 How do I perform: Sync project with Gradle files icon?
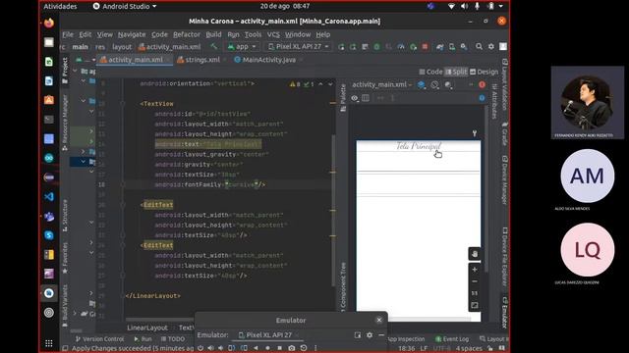pyautogui.click(x=440, y=47)
